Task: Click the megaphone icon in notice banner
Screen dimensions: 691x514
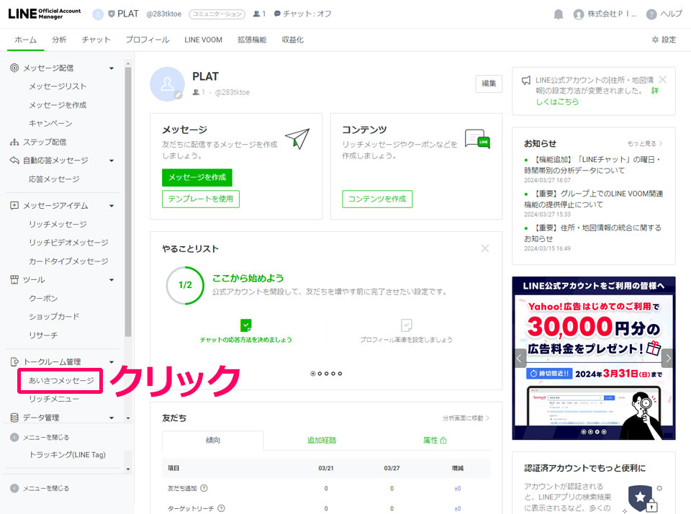Action: (525, 80)
